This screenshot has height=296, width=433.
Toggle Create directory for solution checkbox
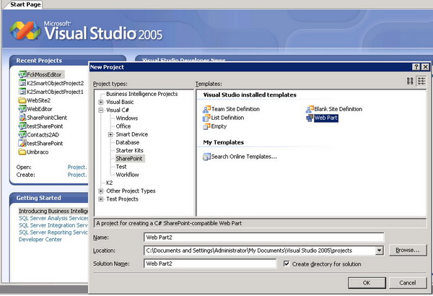click(287, 264)
